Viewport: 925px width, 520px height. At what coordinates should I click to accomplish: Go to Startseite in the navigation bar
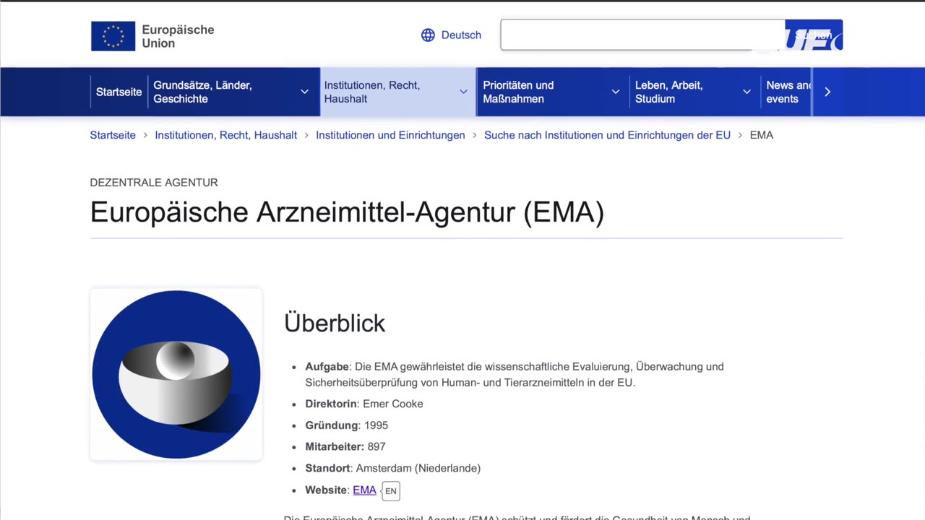click(x=119, y=92)
